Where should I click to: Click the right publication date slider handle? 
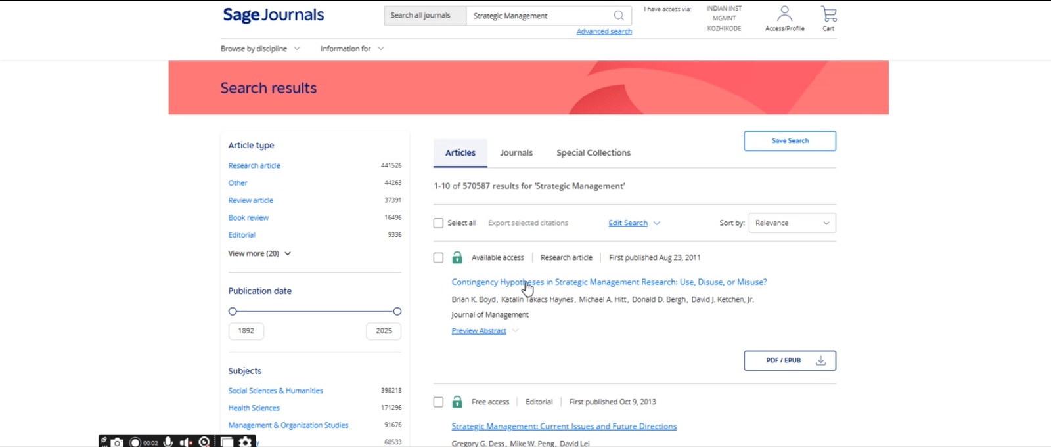397,312
